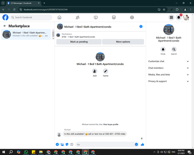Click the taskbar volume speaker icon
This screenshot has width=194, height=155.
162,152
